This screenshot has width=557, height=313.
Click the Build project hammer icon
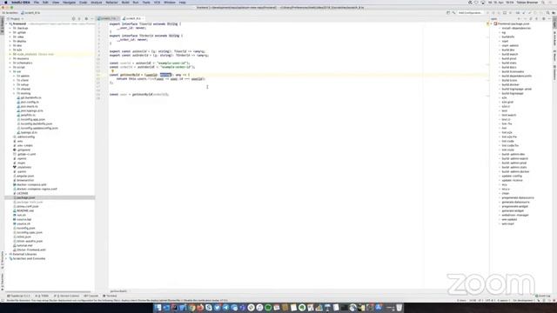(453, 13)
